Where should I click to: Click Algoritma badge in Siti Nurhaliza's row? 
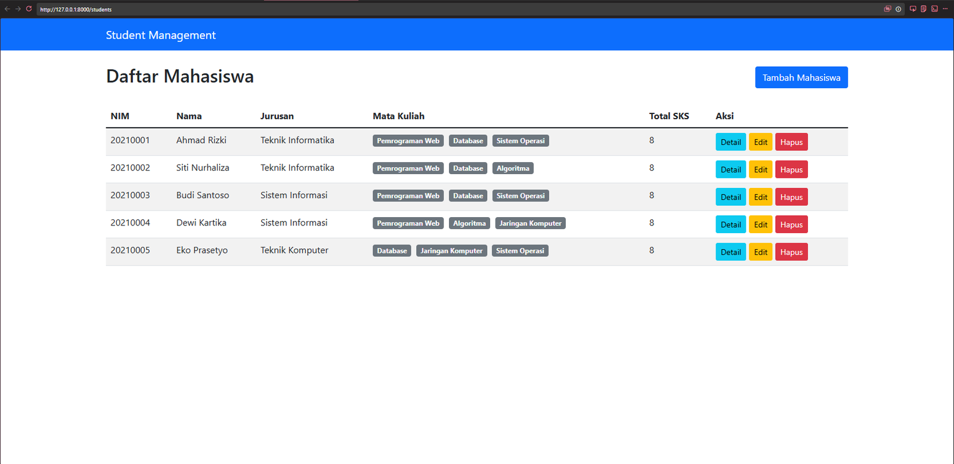tap(513, 168)
